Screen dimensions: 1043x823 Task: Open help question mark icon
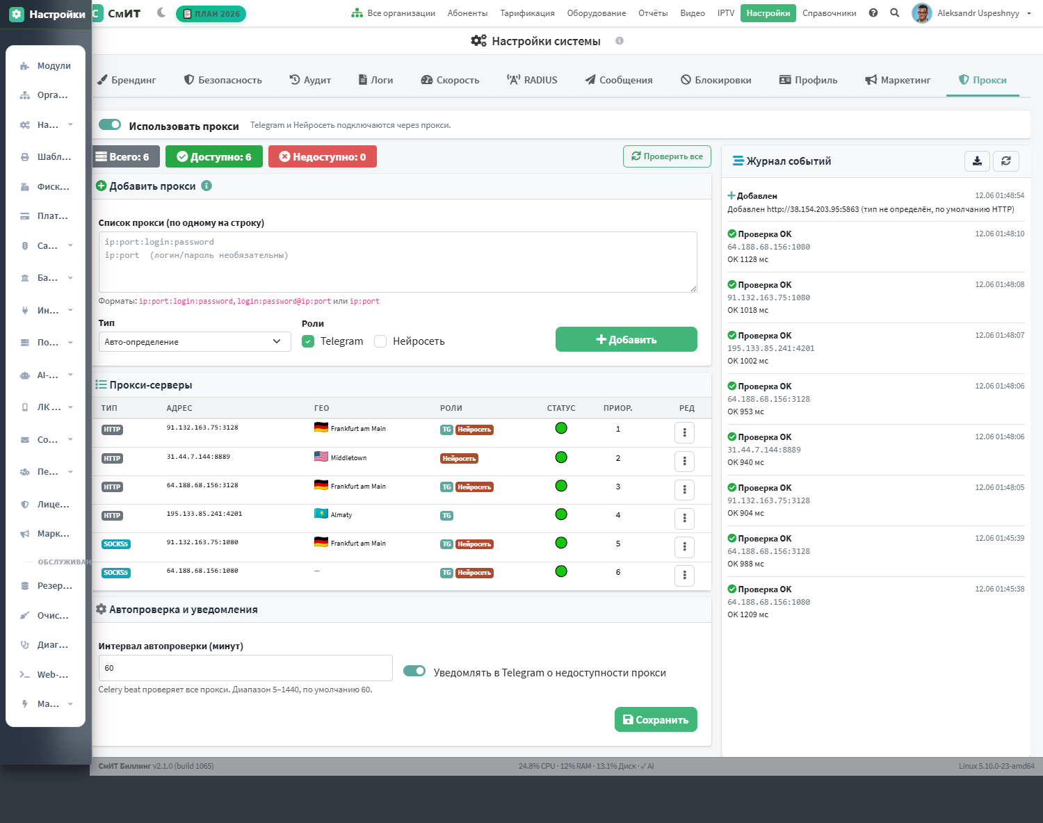coord(873,13)
